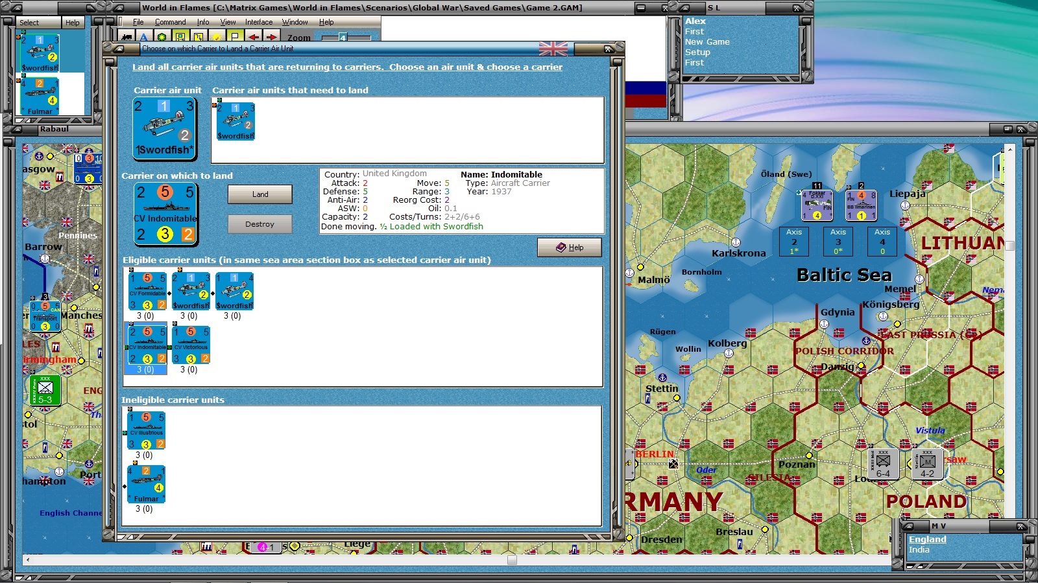Open the Command menu

click(x=170, y=21)
